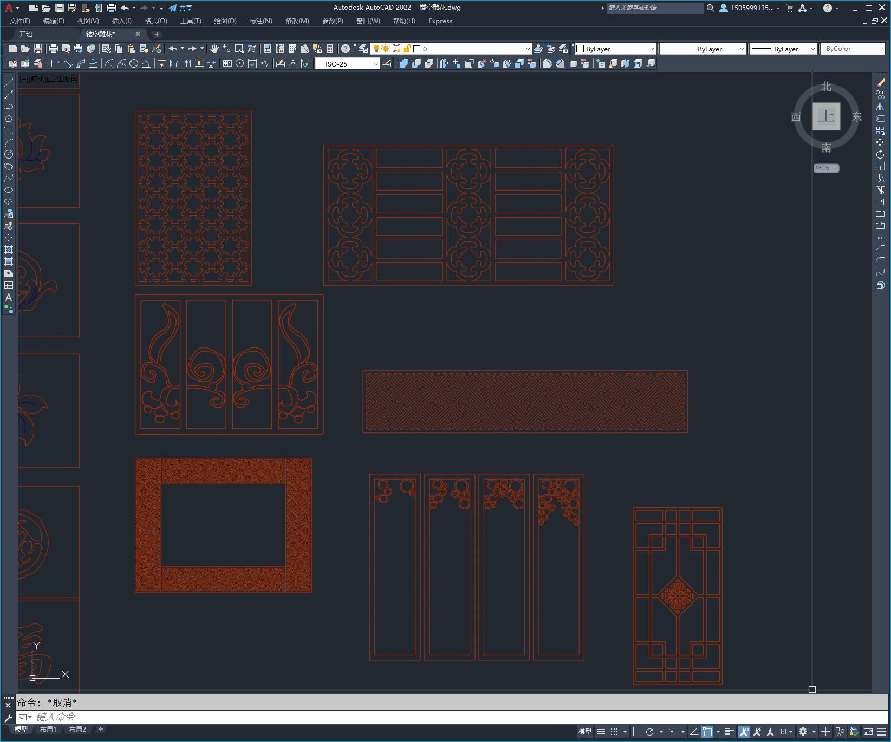Click the Rotate tool in right toolbar

[x=880, y=154]
